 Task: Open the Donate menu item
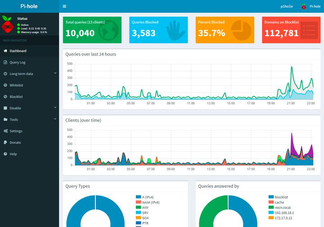(29, 142)
